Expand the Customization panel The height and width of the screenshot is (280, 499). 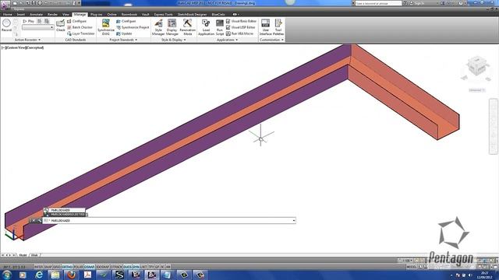point(272,40)
